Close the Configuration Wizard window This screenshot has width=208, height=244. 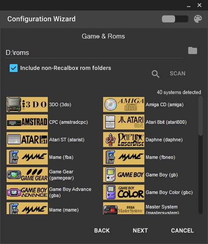click(x=199, y=5)
